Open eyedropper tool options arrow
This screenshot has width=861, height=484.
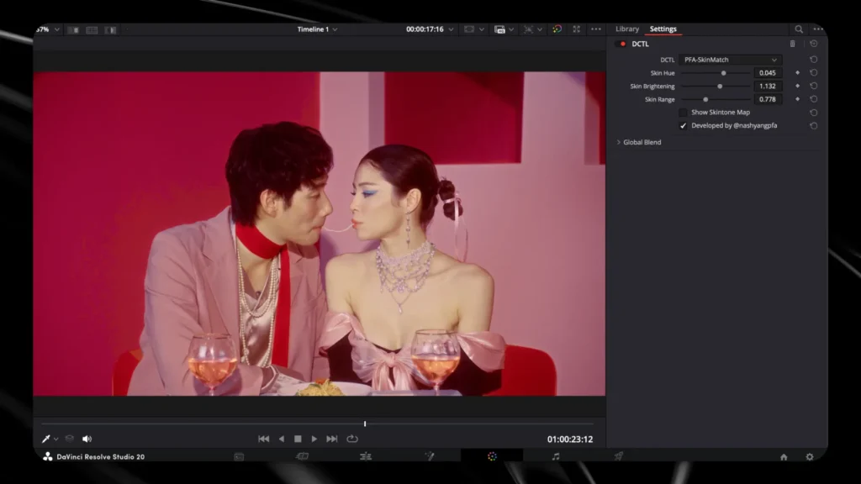pos(56,439)
